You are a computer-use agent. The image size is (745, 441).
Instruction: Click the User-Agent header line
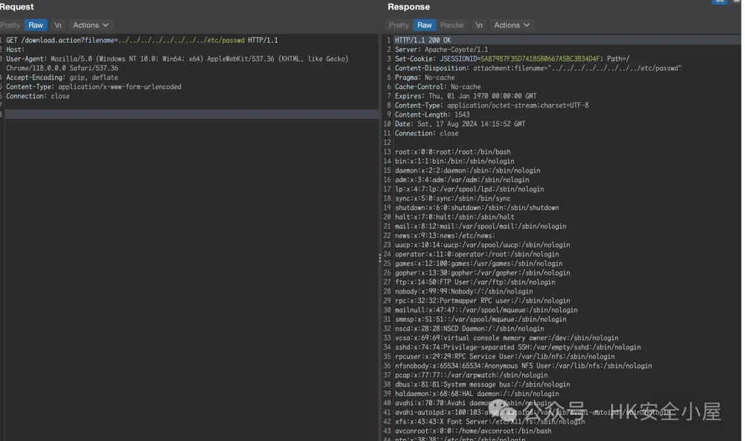[177, 63]
